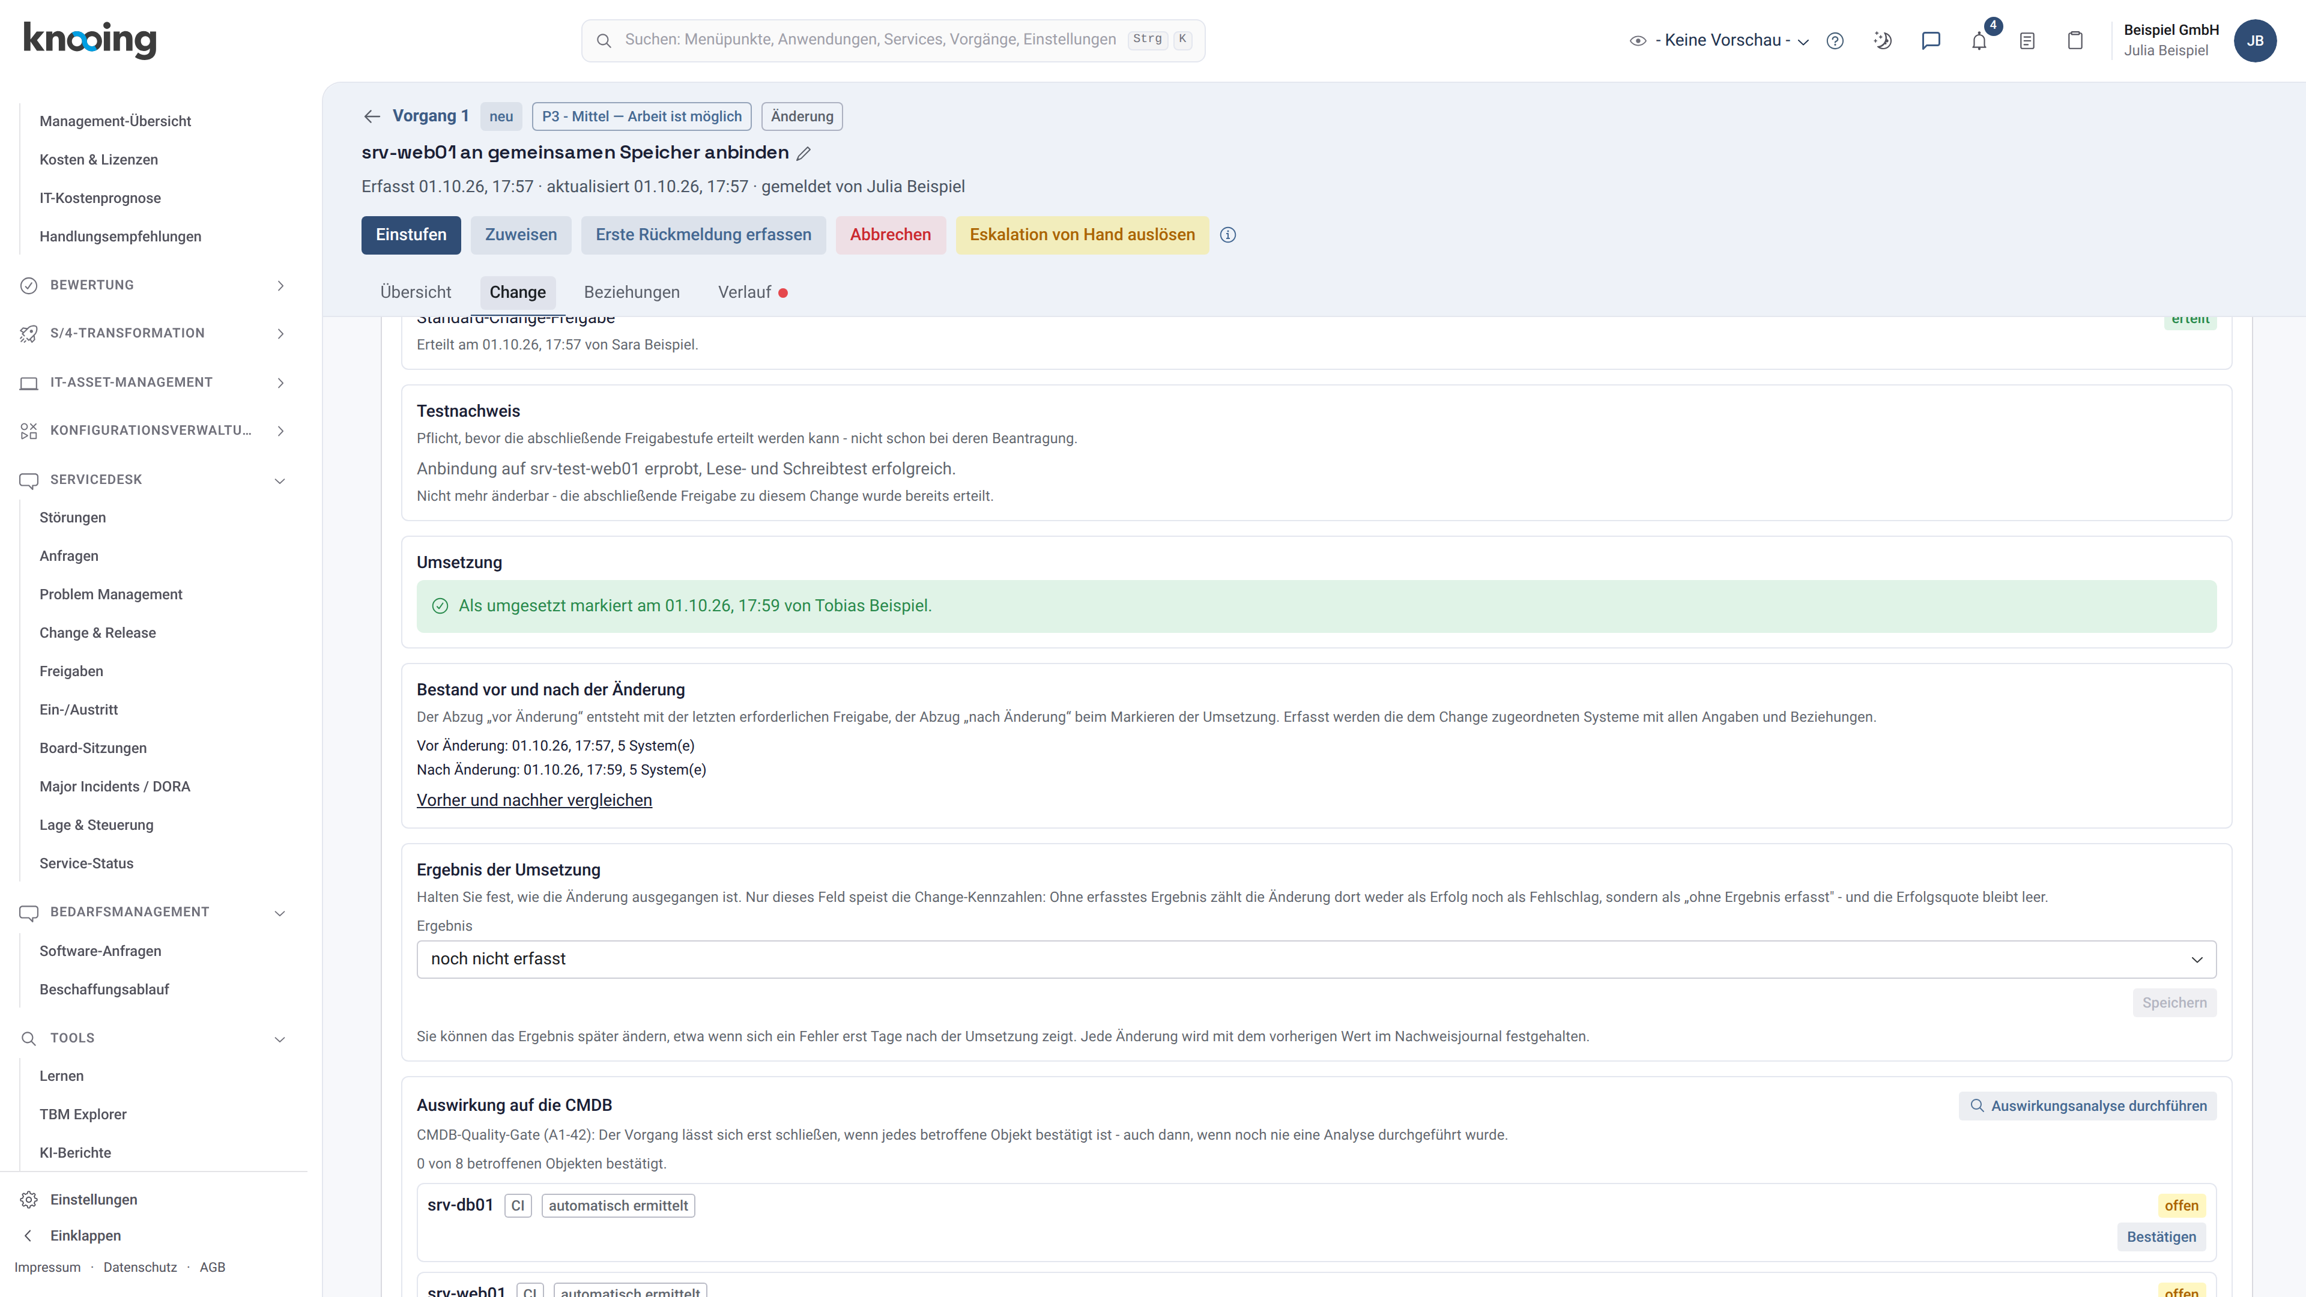Switch to the Übersicht tab
The height and width of the screenshot is (1297, 2306).
click(x=416, y=292)
